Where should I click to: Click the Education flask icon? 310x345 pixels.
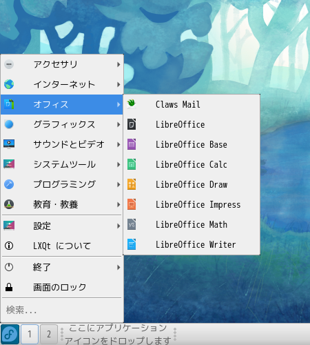coord(9,204)
